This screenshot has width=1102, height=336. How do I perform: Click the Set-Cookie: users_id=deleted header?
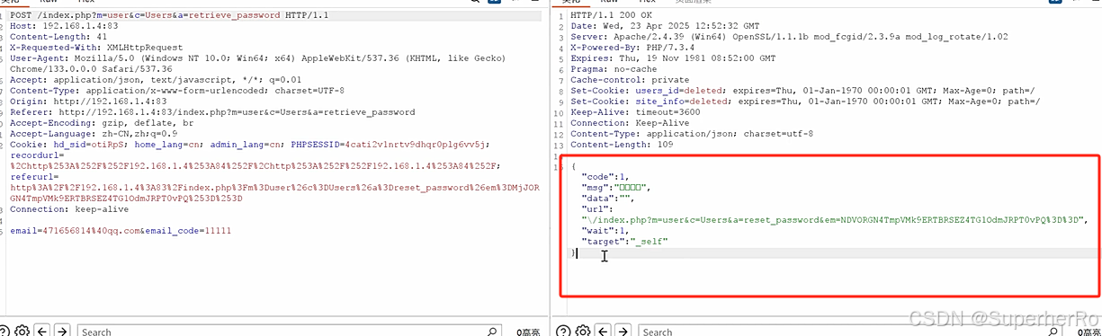[802, 90]
